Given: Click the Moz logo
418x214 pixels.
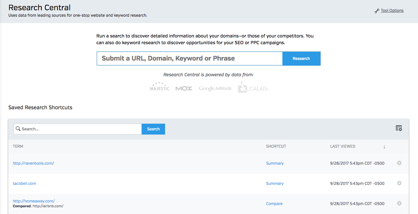Looking at the screenshot, I should [x=184, y=88].
